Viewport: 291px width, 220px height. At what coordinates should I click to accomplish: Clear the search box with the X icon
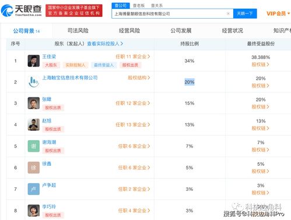[x=228, y=13]
